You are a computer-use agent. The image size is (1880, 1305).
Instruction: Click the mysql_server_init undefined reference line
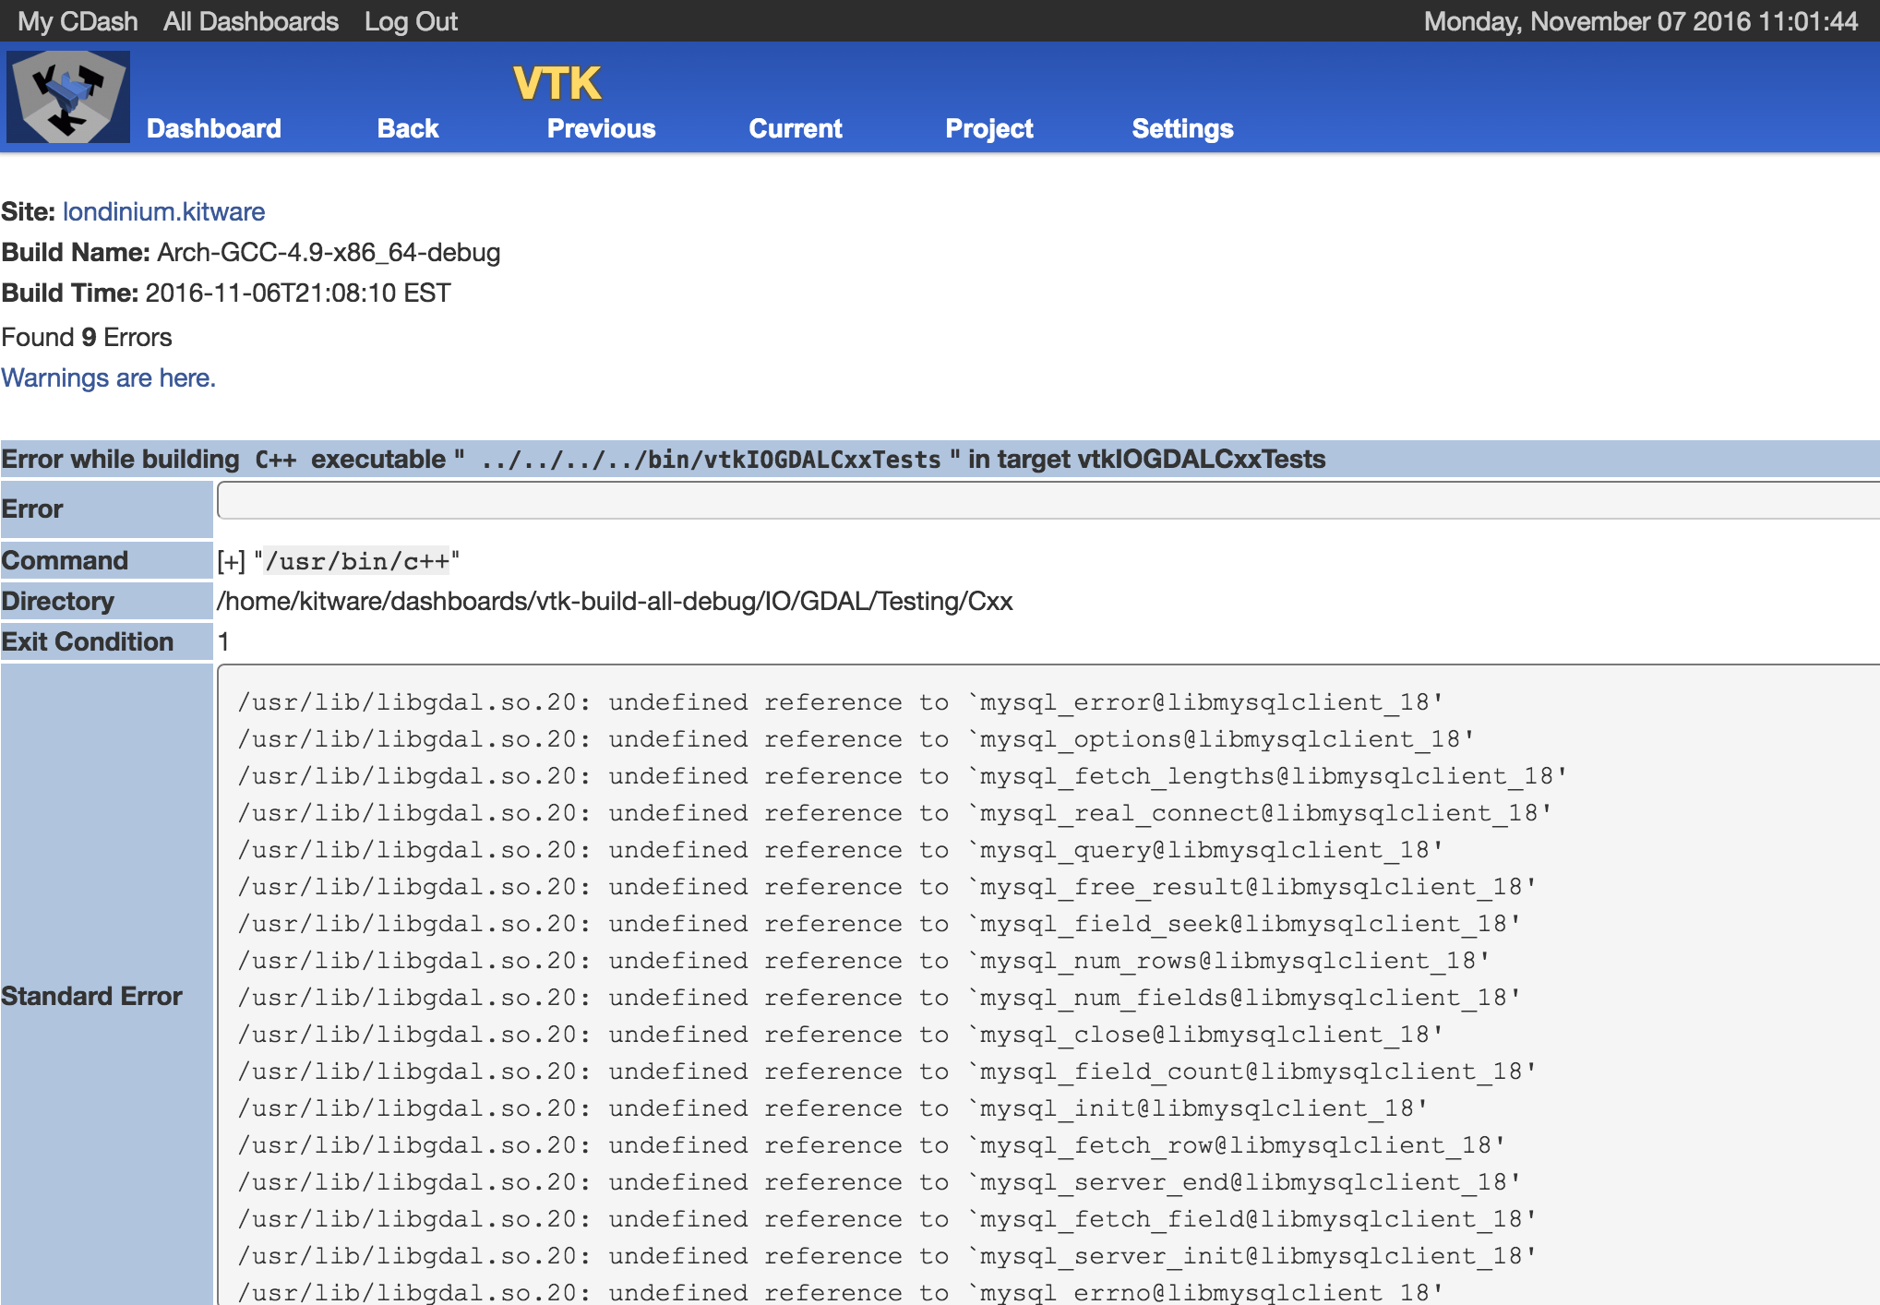(886, 1256)
